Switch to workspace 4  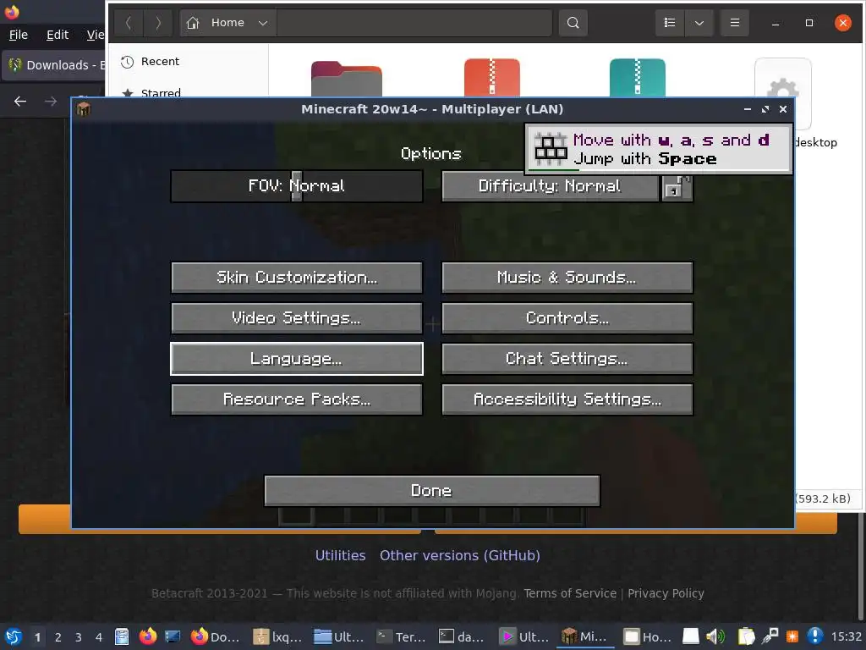[99, 637]
